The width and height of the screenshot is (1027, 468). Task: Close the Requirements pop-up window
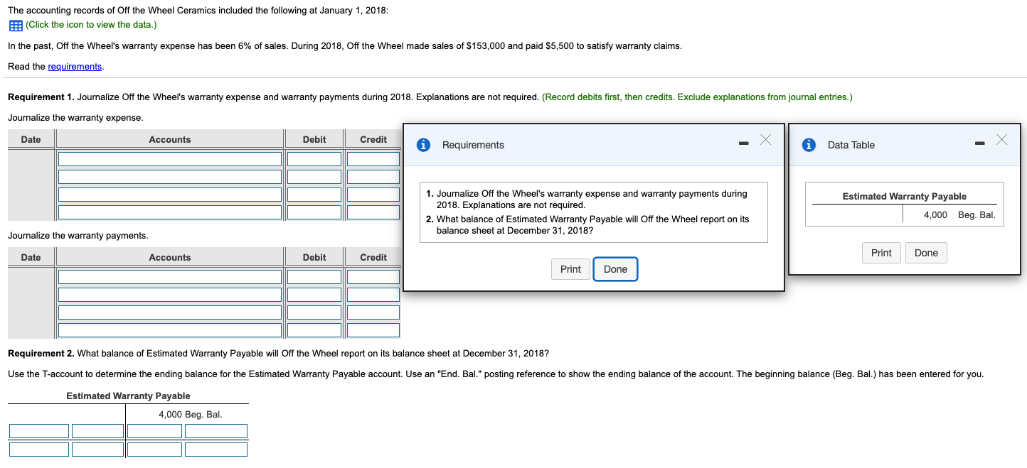[x=765, y=140]
